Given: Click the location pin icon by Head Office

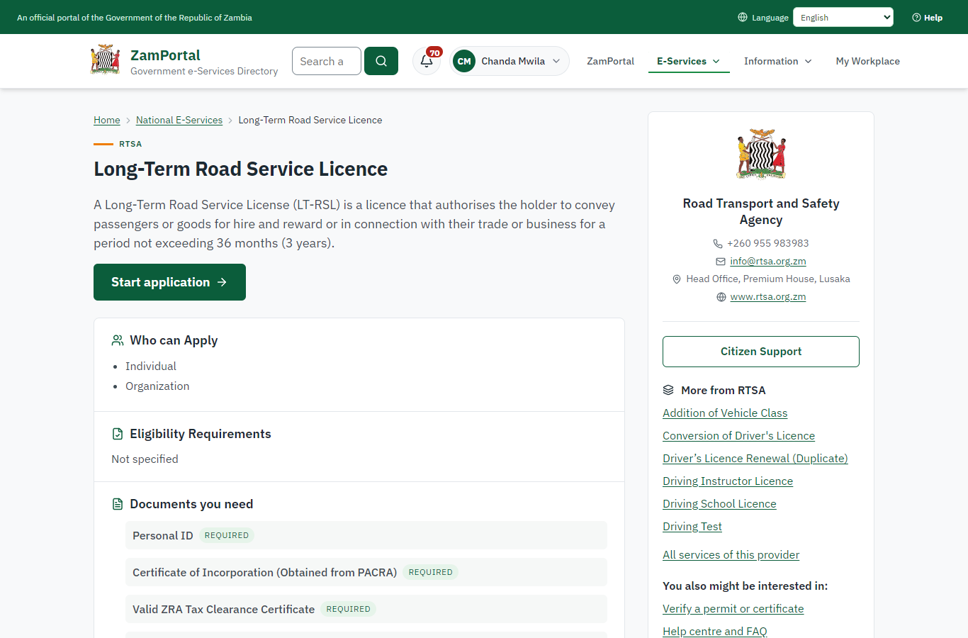Looking at the screenshot, I should click(677, 279).
